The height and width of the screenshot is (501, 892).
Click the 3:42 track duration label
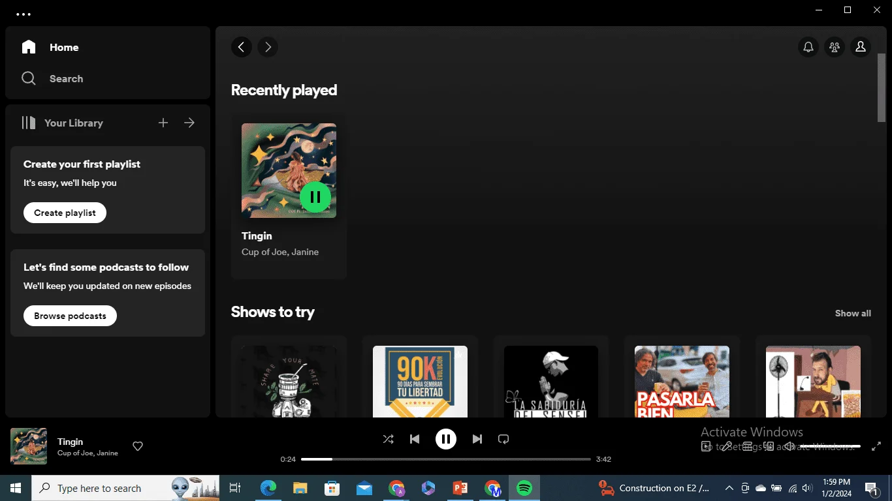(x=603, y=459)
